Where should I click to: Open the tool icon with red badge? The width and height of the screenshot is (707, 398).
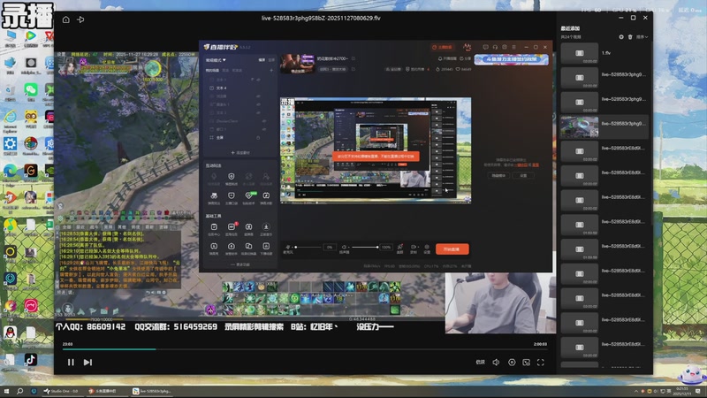pos(232,227)
